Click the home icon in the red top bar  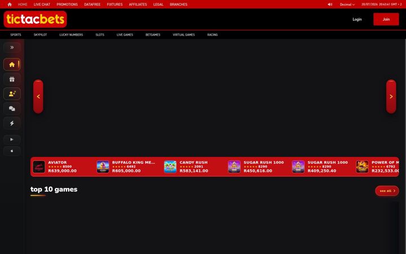pyautogui.click(x=10, y=5)
